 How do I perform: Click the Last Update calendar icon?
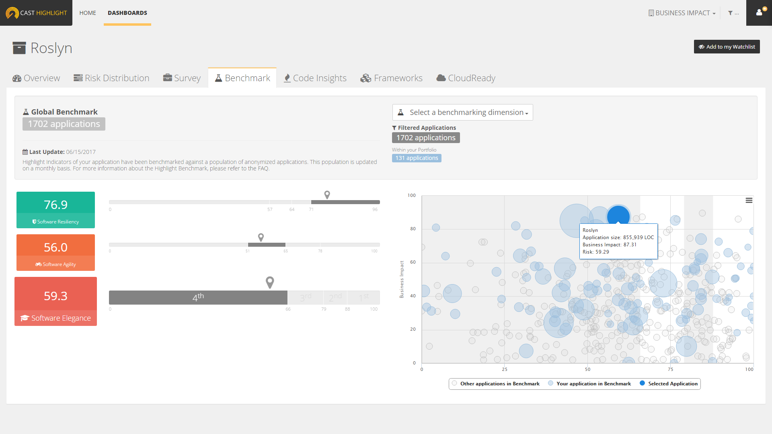[x=25, y=152]
